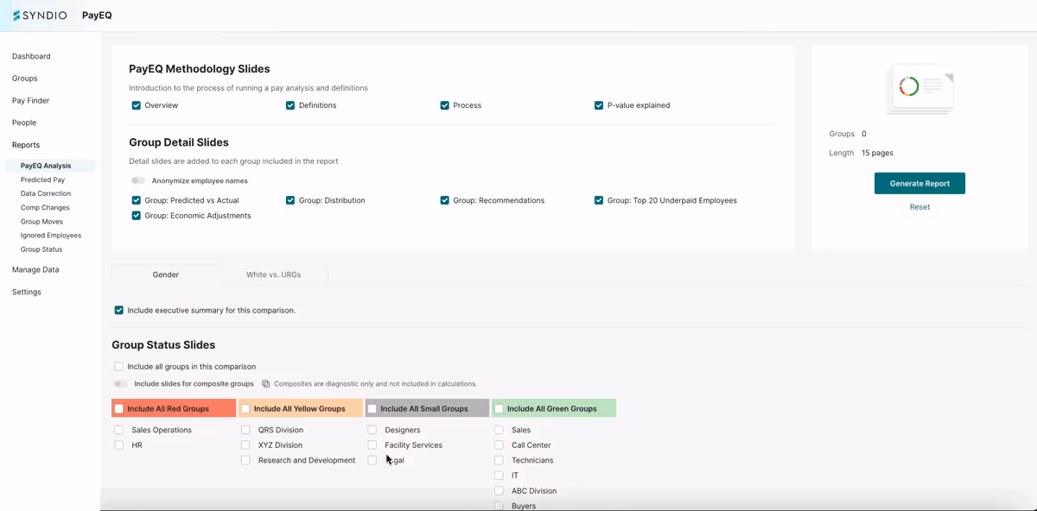
Task: Open Groups in the sidebar
Action: coord(24,79)
